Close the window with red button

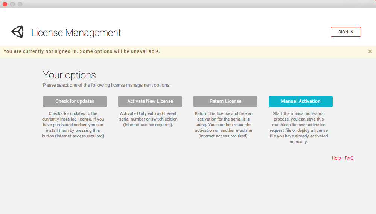5,4
